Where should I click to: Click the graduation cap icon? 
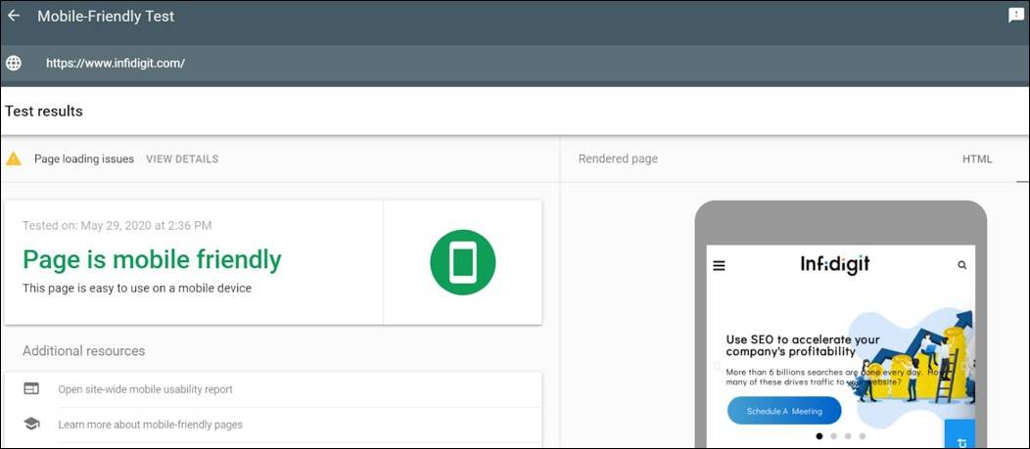(x=31, y=425)
